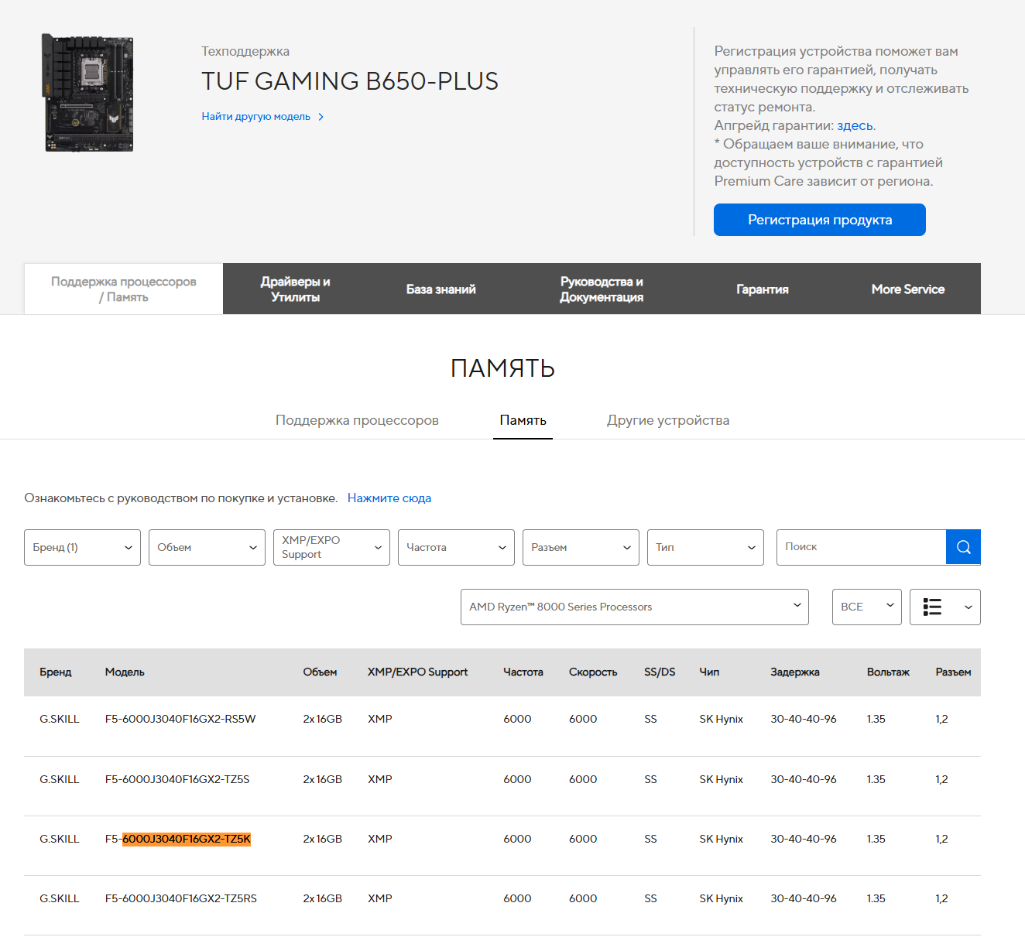Select model F5-6000J3040F16GX2-RS5W

180,719
